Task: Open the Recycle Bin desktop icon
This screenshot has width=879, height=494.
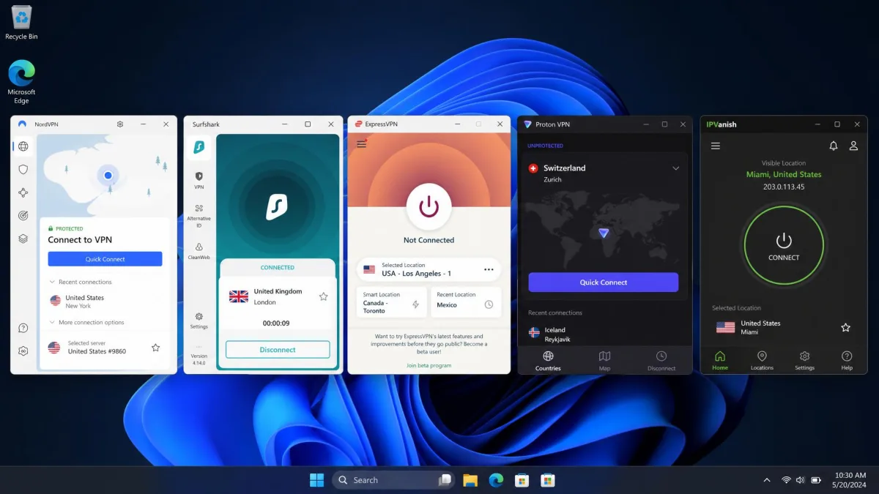Action: click(21, 23)
